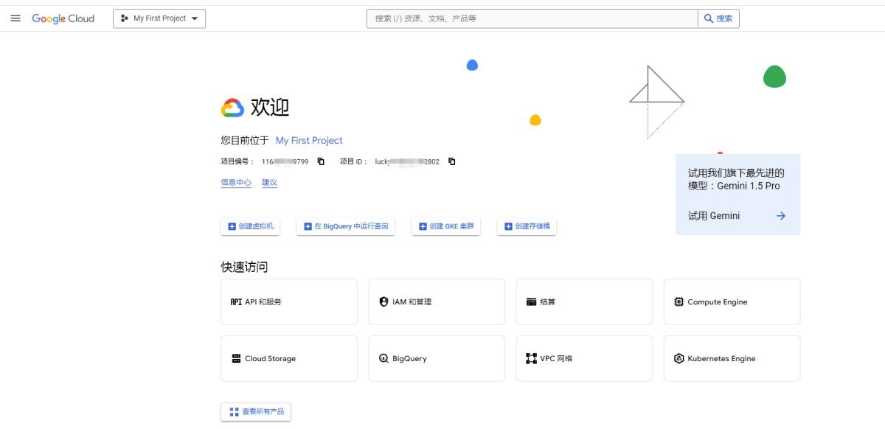
Task: Click the 创建虚拟机 button
Action: click(250, 226)
